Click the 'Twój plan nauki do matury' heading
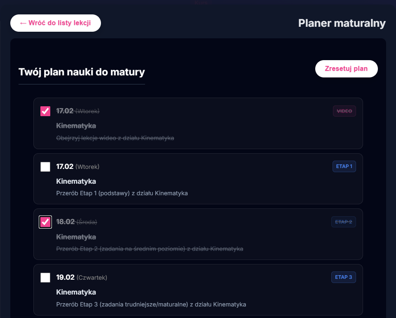Screen dimensions: 396x318 click(81, 72)
